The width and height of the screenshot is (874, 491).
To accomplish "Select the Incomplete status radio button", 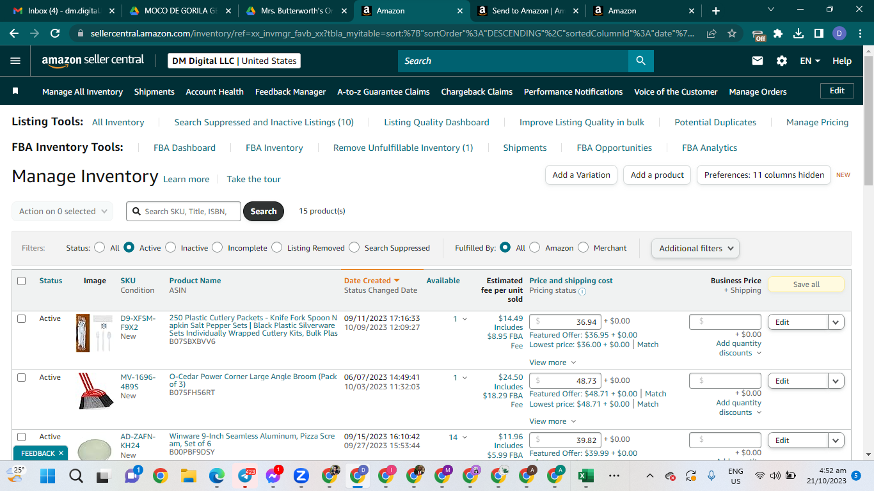I will 218,247.
